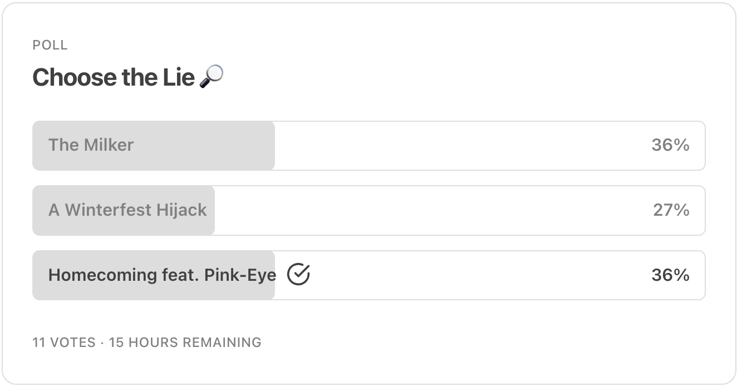Click the gray fill behind Homecoming feat. Pink-Eye
This screenshot has height=387, width=737.
[154, 275]
